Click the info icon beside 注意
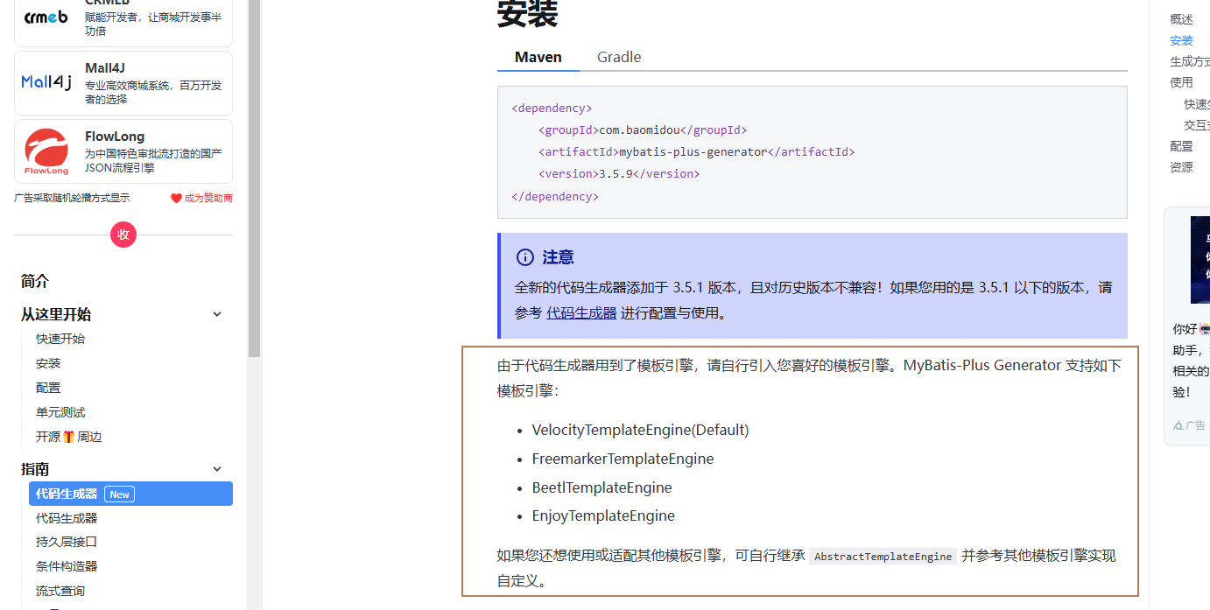 (x=525, y=257)
